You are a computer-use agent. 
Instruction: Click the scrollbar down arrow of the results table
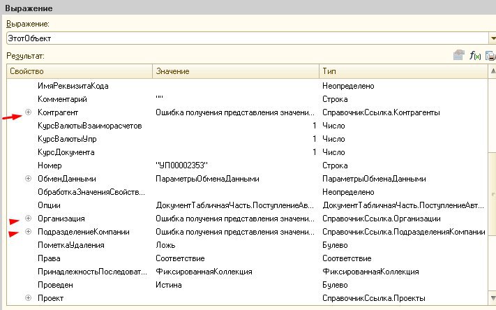(493, 298)
